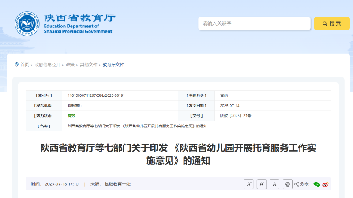Screen dimensions: 353x198
Task: Focus the 请输入关键字 search input
Action: click(254, 23)
